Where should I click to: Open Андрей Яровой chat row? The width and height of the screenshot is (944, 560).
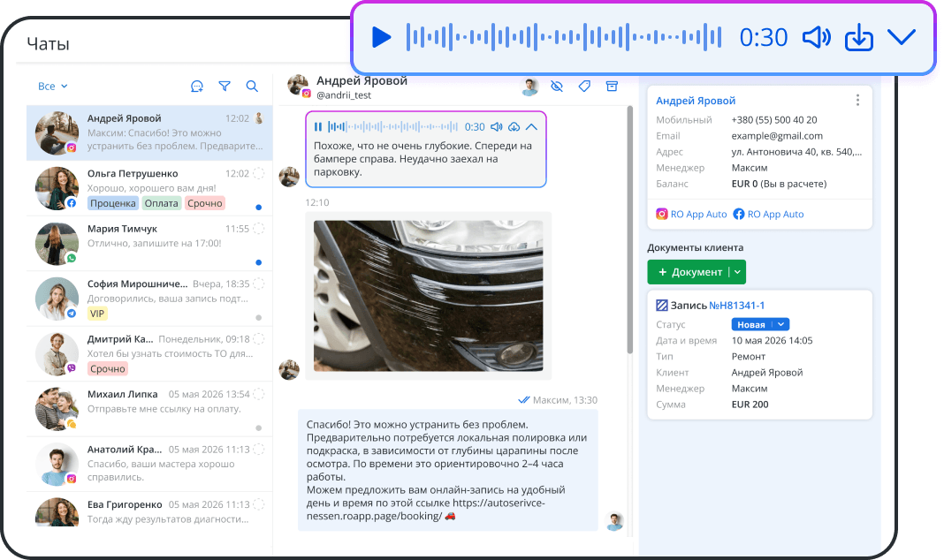[x=149, y=132]
